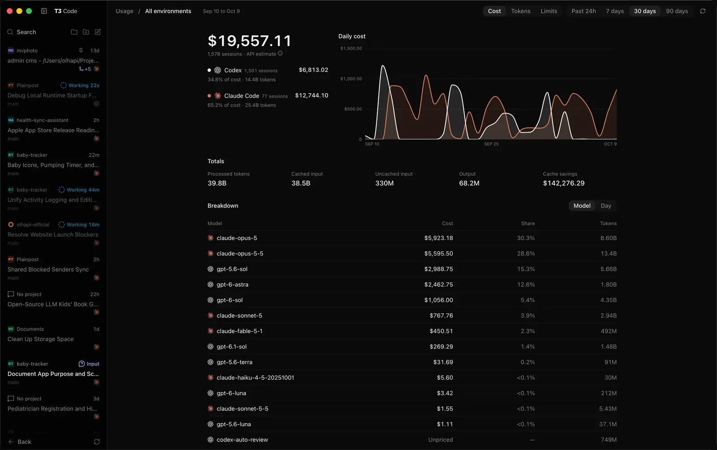Click the Back button in the sidebar

click(20, 442)
